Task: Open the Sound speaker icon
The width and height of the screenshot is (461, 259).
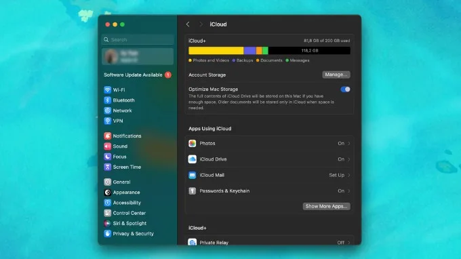Action: pos(108,146)
